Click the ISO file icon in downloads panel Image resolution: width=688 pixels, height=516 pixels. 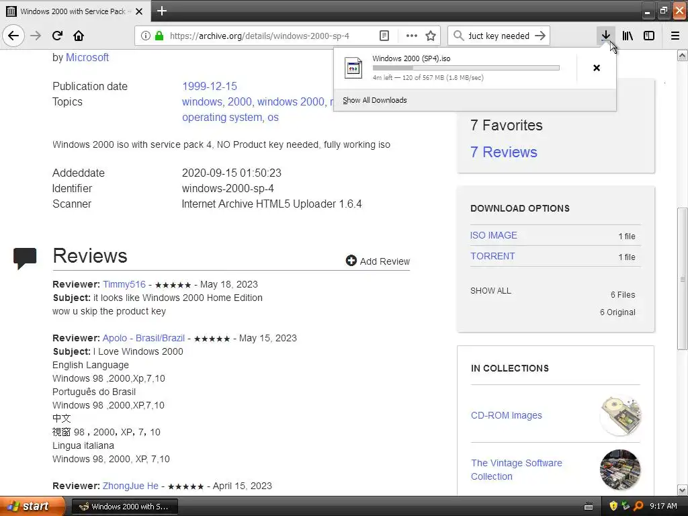pos(353,68)
